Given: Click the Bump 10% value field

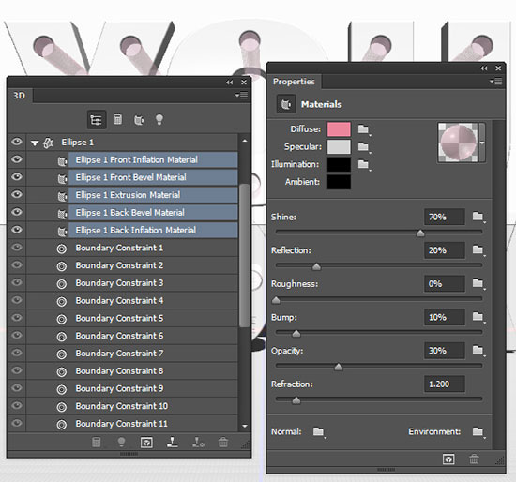Looking at the screenshot, I should tap(445, 317).
